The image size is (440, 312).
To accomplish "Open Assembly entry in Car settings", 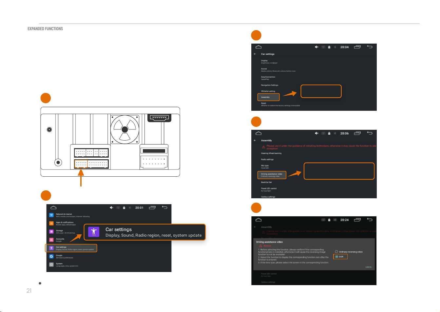I will tap(269, 97).
